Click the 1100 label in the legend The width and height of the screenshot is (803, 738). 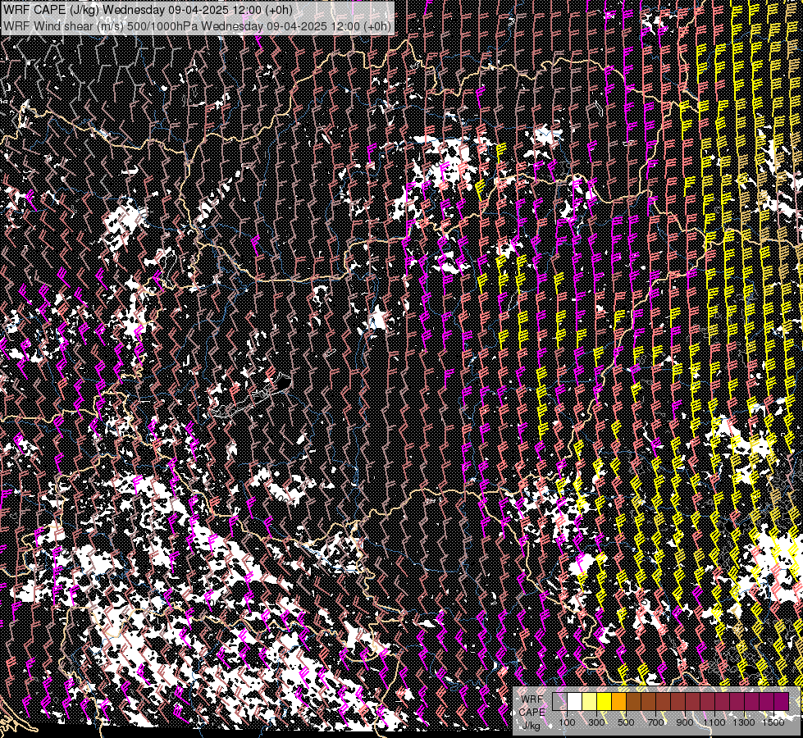point(714,722)
